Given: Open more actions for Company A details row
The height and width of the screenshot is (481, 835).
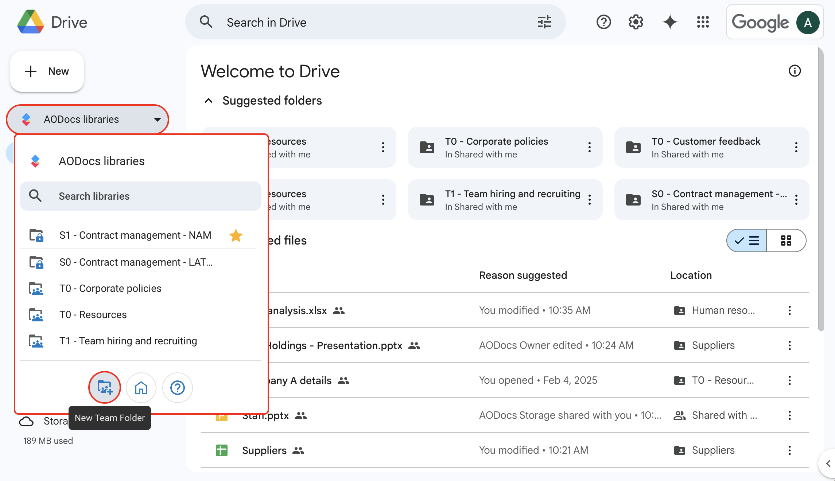Looking at the screenshot, I should point(790,380).
